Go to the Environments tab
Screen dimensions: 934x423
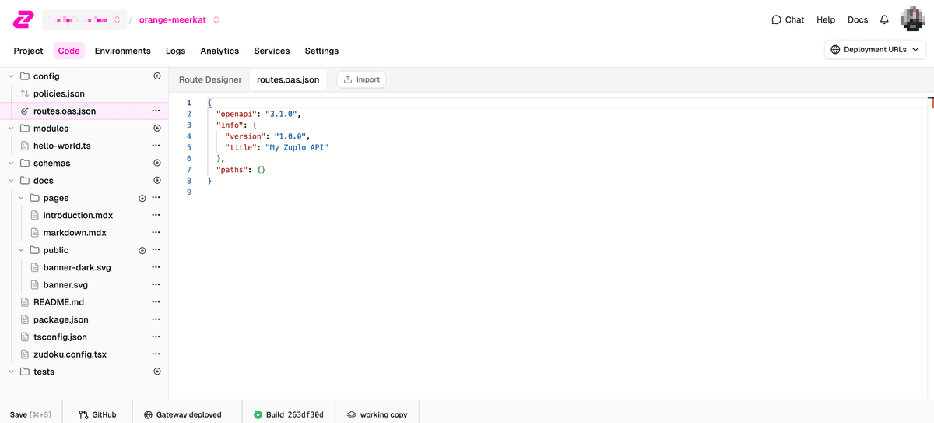(123, 51)
